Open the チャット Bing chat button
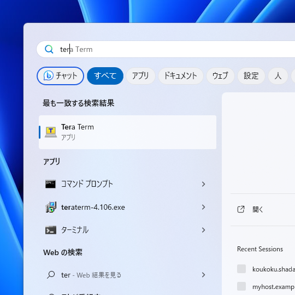295x295 pixels. tap(60, 76)
